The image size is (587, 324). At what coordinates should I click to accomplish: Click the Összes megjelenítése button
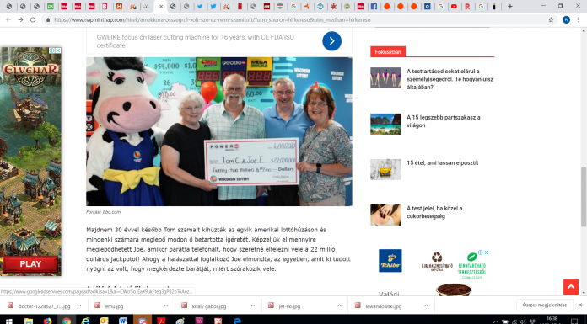(545, 305)
